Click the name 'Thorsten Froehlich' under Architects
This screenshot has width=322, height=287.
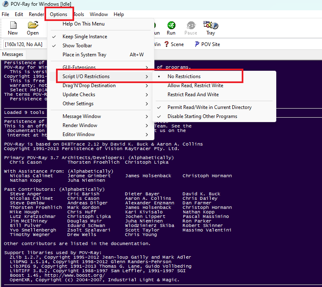[93, 162]
